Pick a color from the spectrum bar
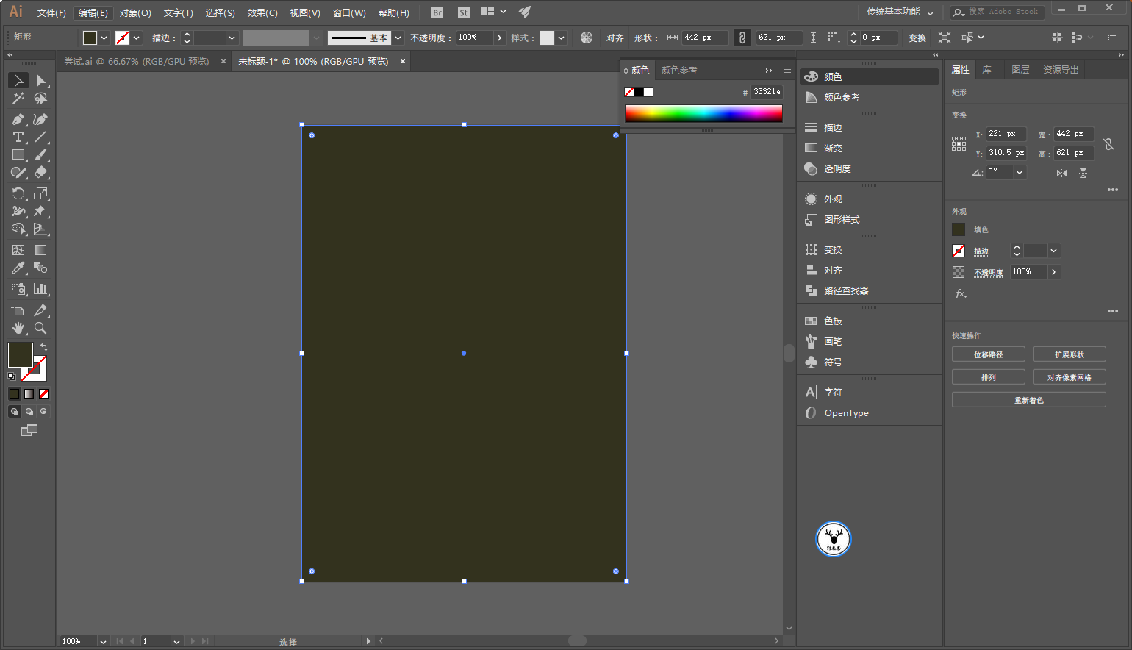This screenshot has height=650, width=1132. pos(703,113)
